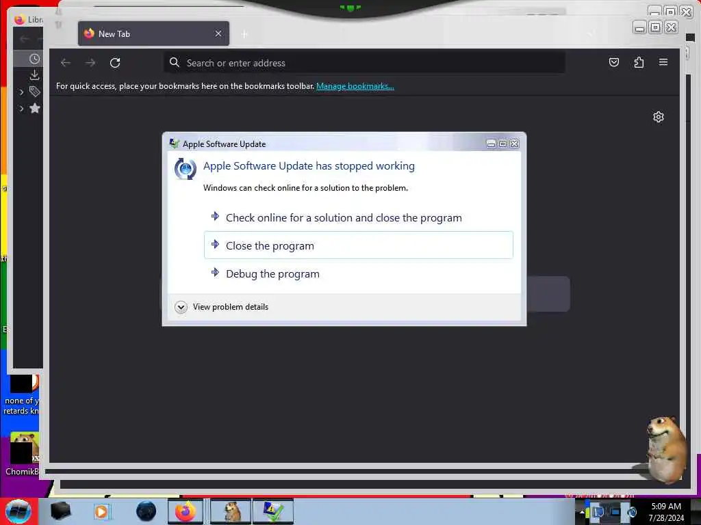
Task: Click the Apple Software Update title bar icon
Action: pos(174,144)
